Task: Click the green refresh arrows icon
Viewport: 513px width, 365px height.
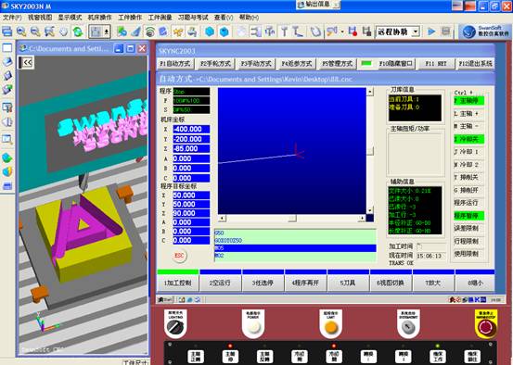Action: [x=78, y=31]
